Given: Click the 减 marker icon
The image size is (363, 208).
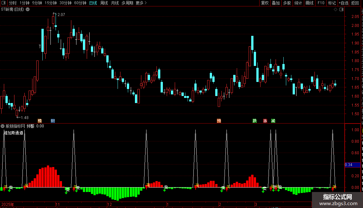Looking at the screenshot, I should click(273, 121).
